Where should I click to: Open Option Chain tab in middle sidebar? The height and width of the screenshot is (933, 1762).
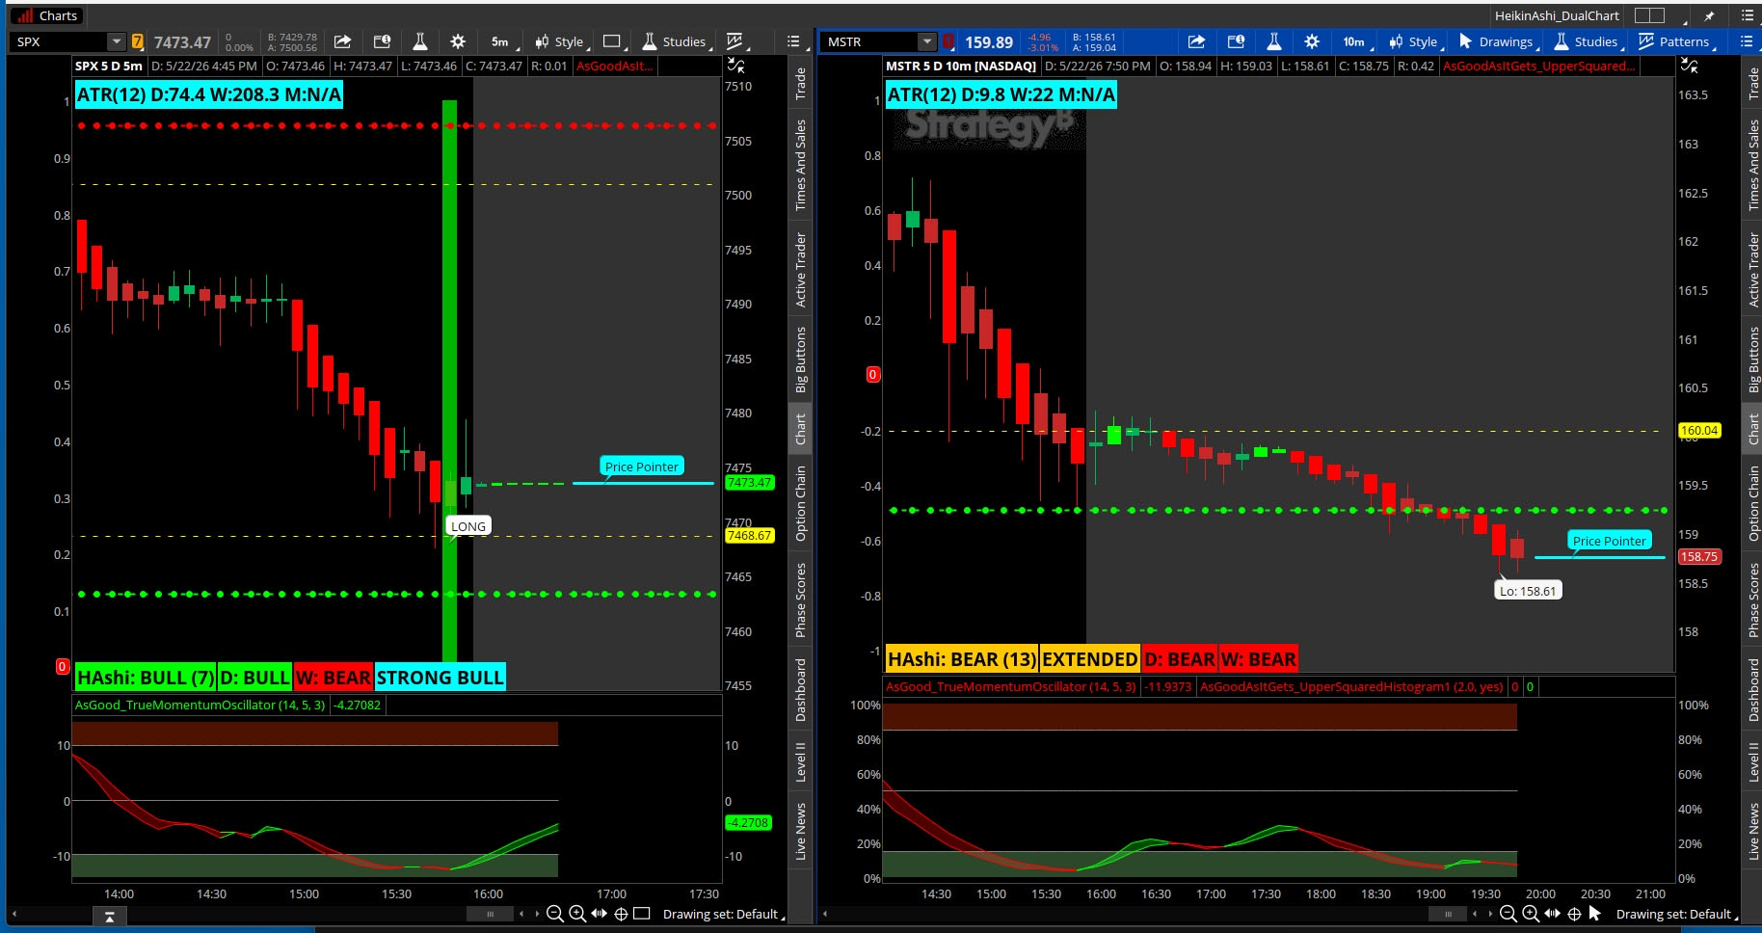800,503
